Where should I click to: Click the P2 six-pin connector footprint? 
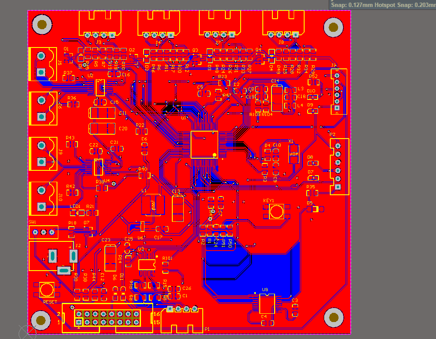click(x=339, y=166)
